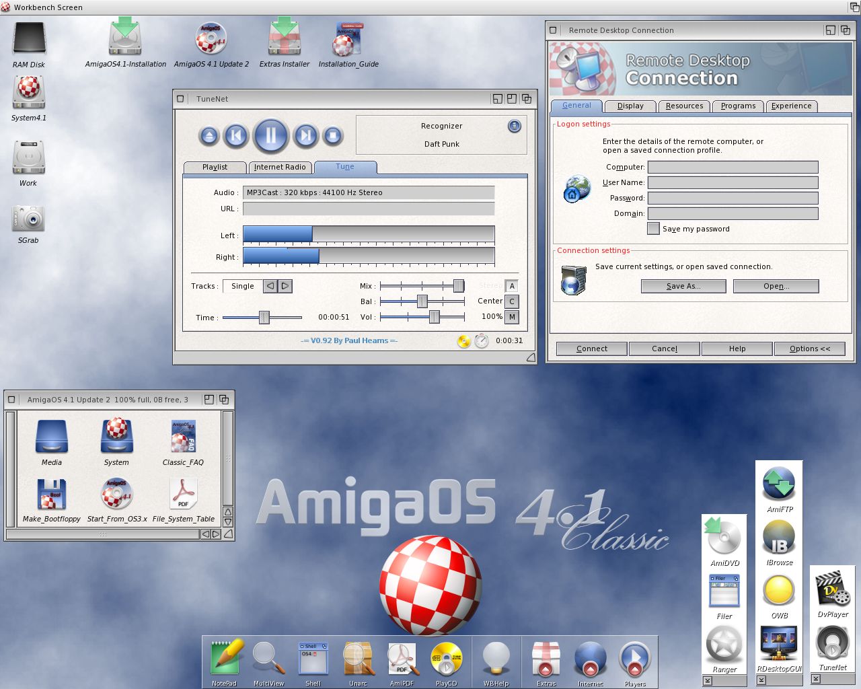Expand Extras sub-dock in bottom dock
This screenshot has height=689, width=861.
click(546, 659)
